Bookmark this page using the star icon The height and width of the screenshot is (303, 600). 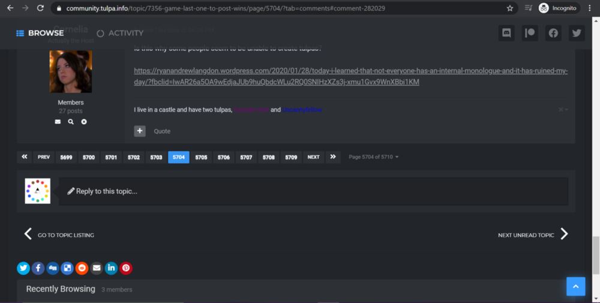point(509,8)
